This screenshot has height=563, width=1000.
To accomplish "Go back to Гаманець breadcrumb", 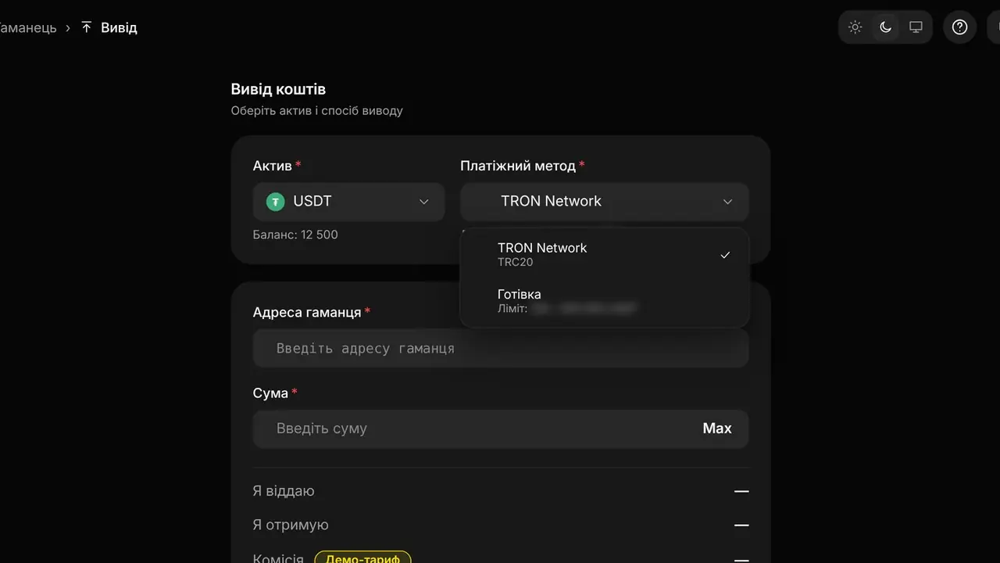I will point(27,27).
